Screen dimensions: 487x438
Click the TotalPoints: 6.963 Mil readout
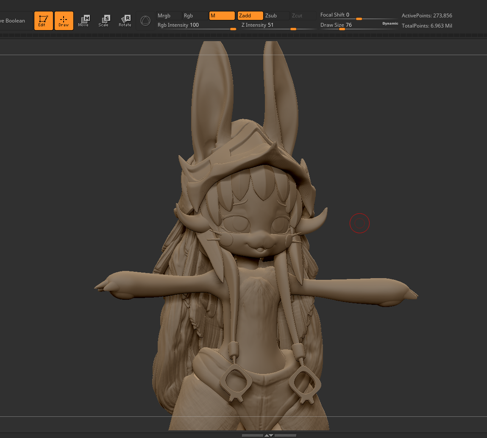point(427,26)
